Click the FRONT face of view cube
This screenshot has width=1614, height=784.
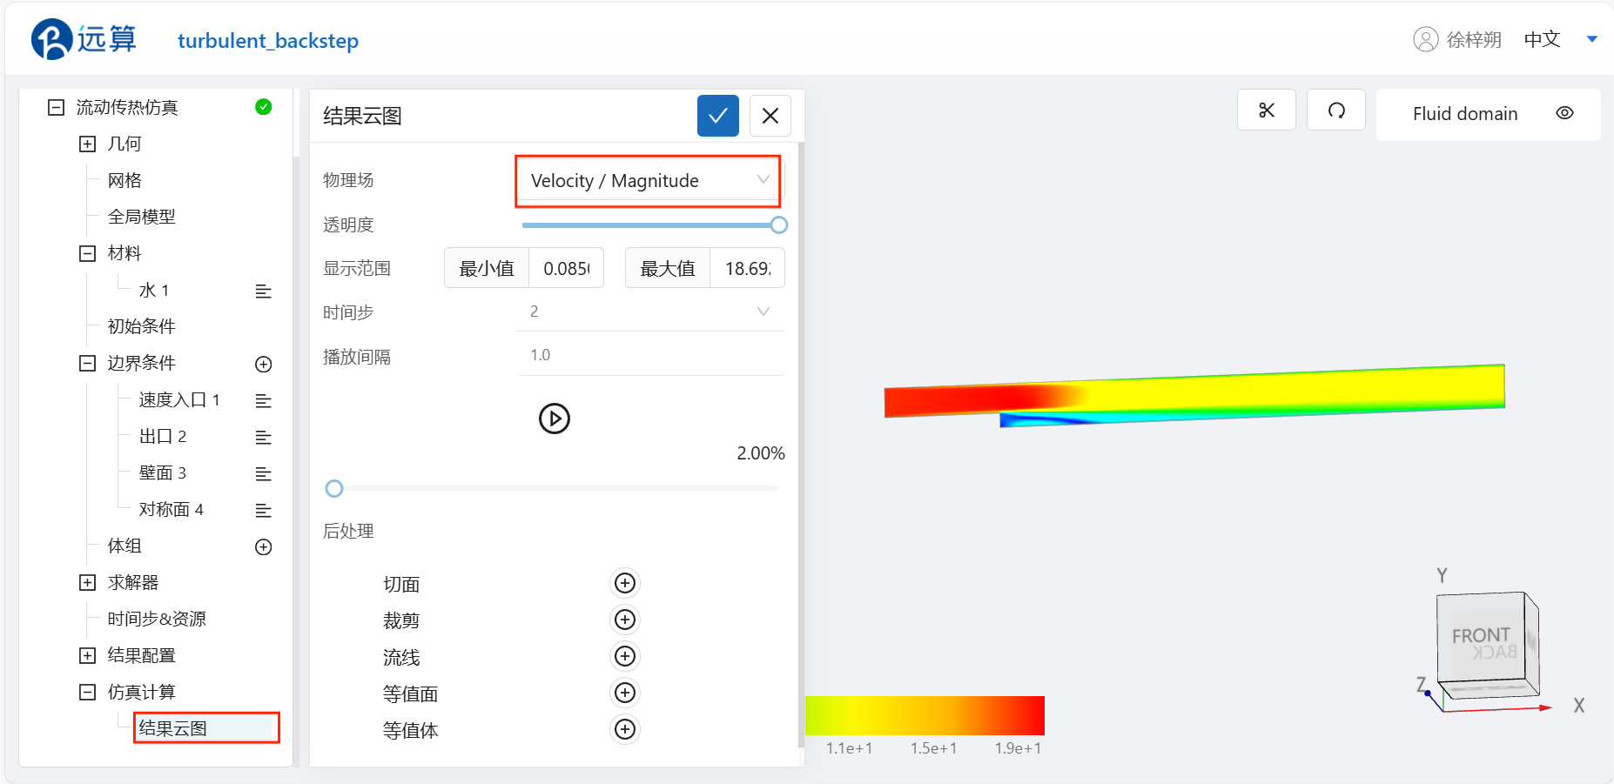click(x=1481, y=637)
